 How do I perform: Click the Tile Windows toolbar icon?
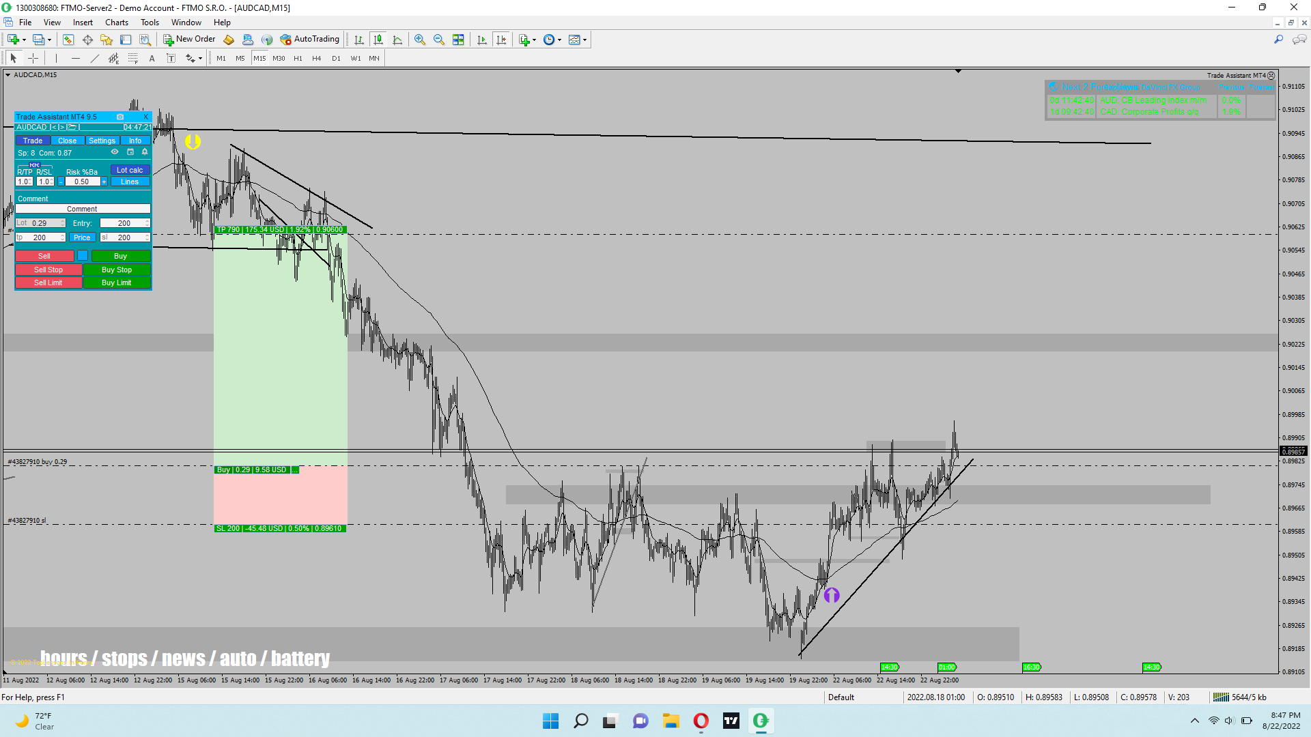[x=458, y=40]
